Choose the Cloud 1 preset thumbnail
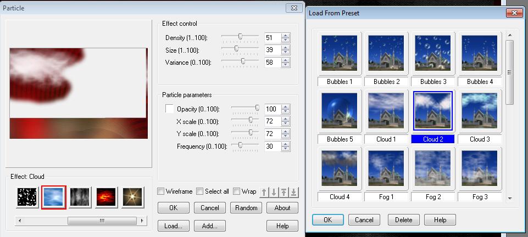Screen dimensions: 528x237 386,111
